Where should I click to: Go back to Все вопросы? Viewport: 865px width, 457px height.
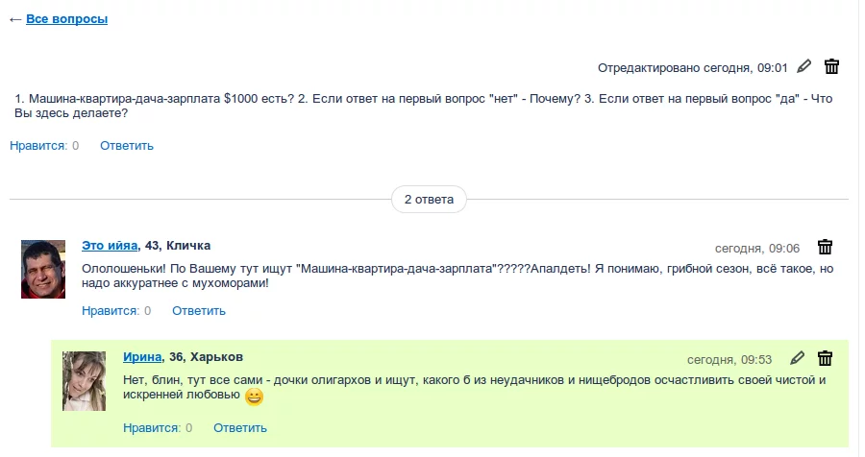pos(66,19)
